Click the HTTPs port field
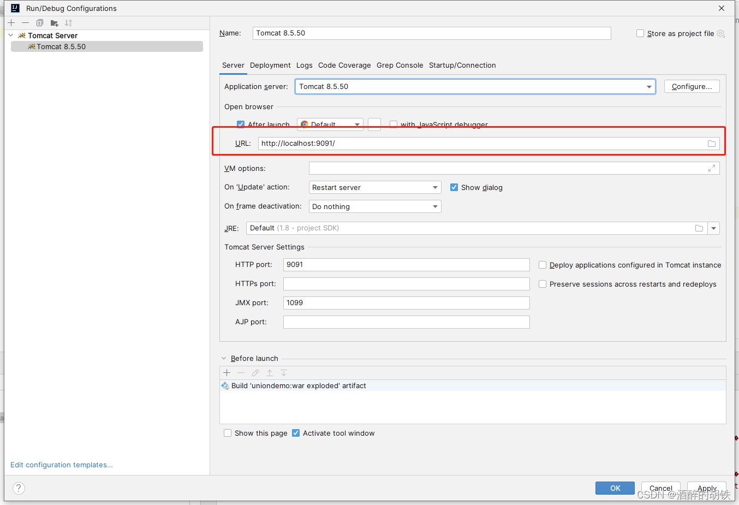The height and width of the screenshot is (505, 739). point(407,284)
